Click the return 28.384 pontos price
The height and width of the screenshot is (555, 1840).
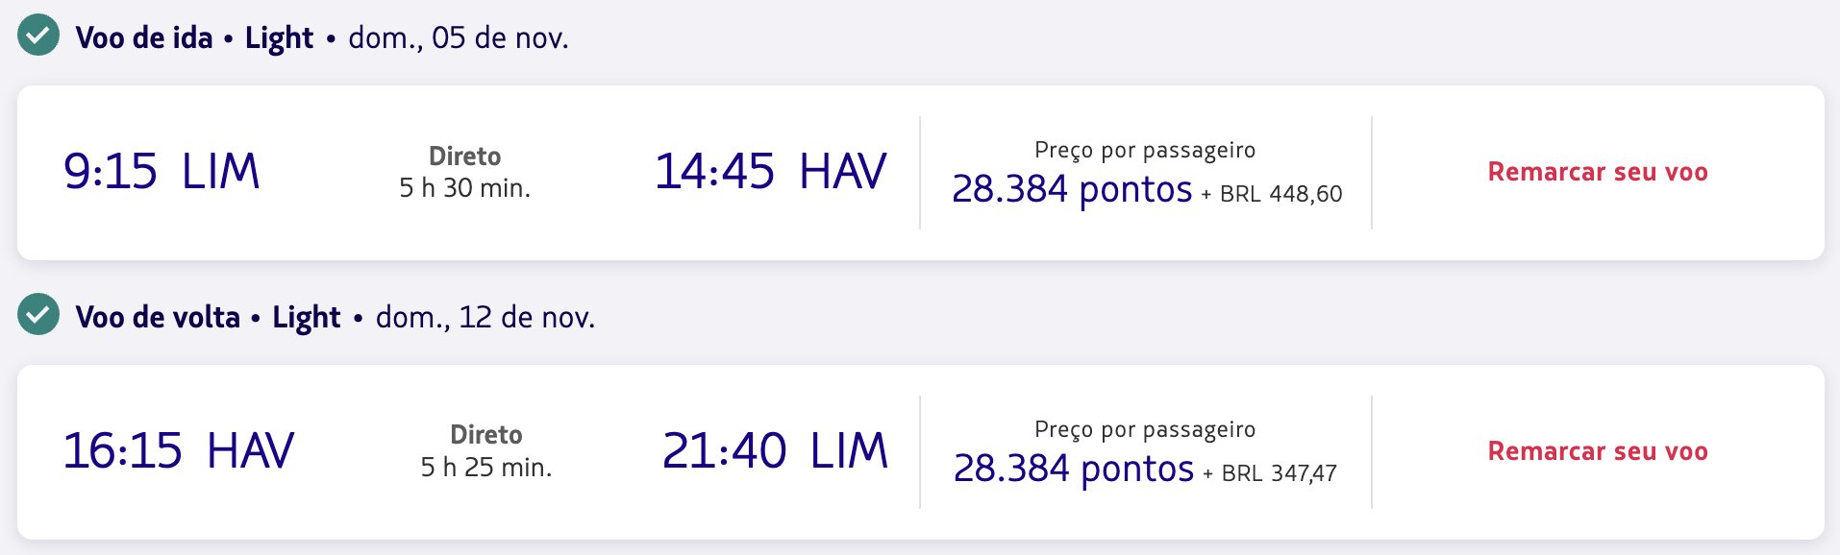click(x=1074, y=469)
